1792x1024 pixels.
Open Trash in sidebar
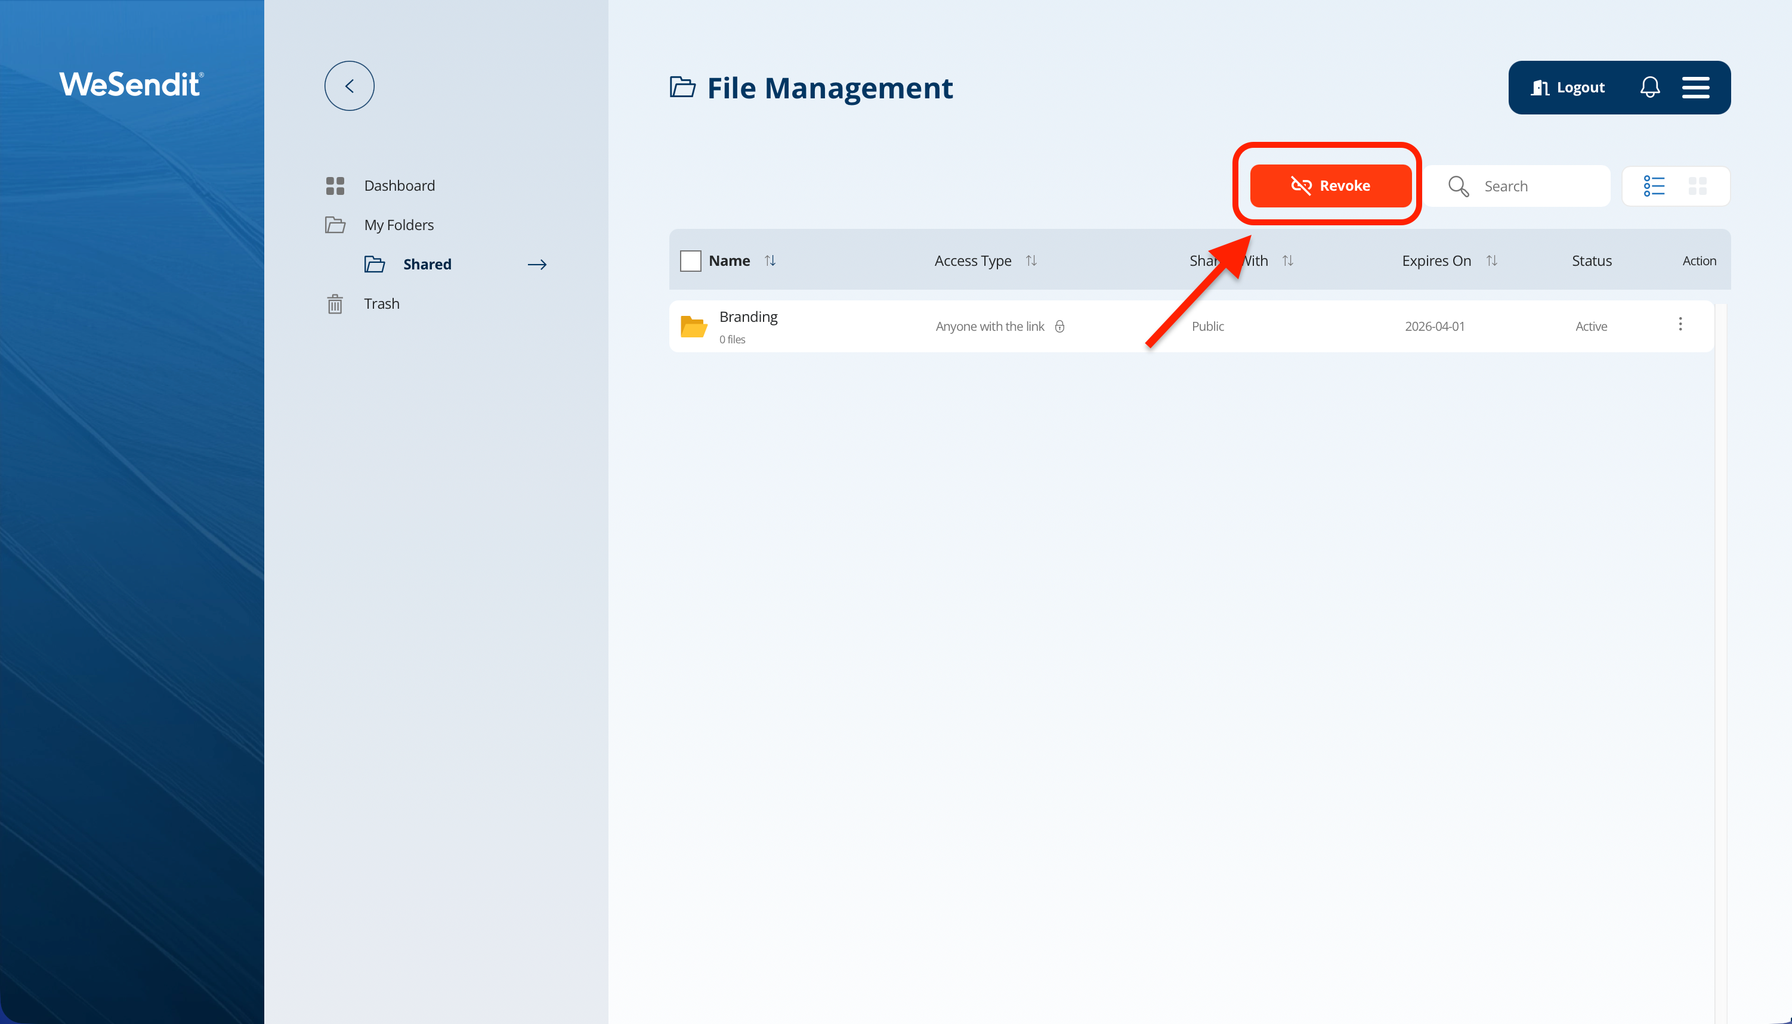coord(382,304)
